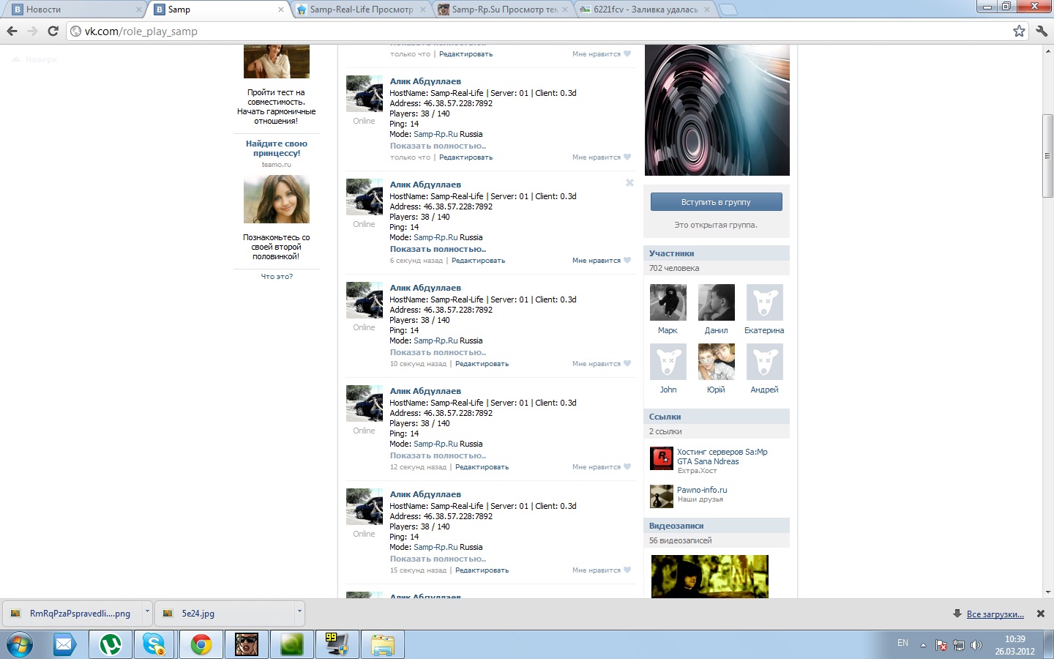Open the Samp-Rp.Ru link in the 10 секунд назад post
The image size is (1054, 659).
tap(436, 340)
